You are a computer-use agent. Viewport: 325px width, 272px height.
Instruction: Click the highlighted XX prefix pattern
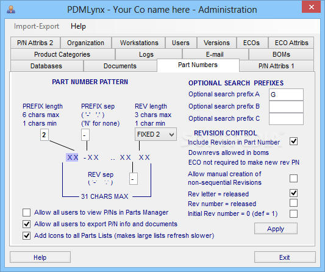[72, 157]
